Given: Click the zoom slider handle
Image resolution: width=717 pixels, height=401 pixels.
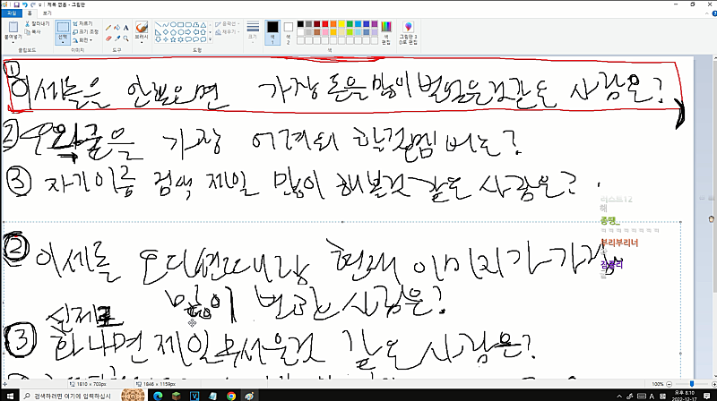Looking at the screenshot, I should [692, 384].
